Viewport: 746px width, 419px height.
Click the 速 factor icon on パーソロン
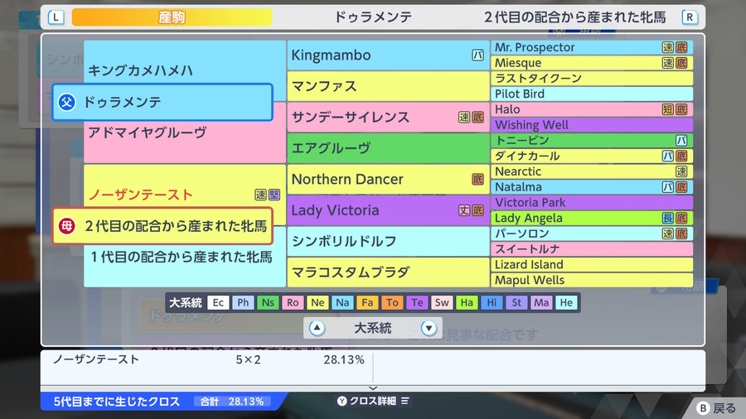pos(668,234)
